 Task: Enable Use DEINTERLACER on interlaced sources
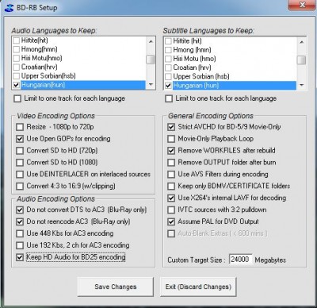click(x=20, y=175)
